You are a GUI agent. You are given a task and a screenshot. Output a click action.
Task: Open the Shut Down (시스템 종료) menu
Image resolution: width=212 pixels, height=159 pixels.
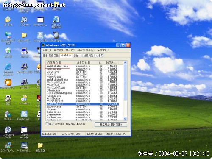coord(86,50)
